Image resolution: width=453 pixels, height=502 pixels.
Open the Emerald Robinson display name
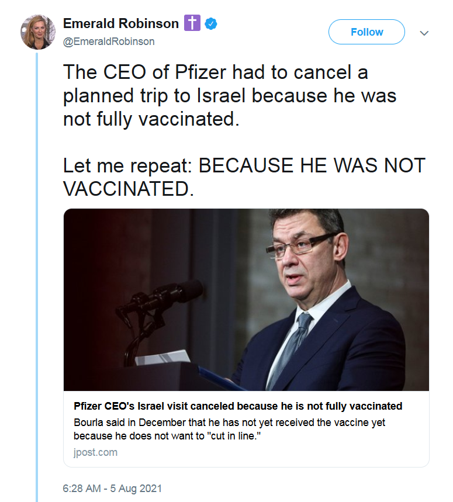121,24
